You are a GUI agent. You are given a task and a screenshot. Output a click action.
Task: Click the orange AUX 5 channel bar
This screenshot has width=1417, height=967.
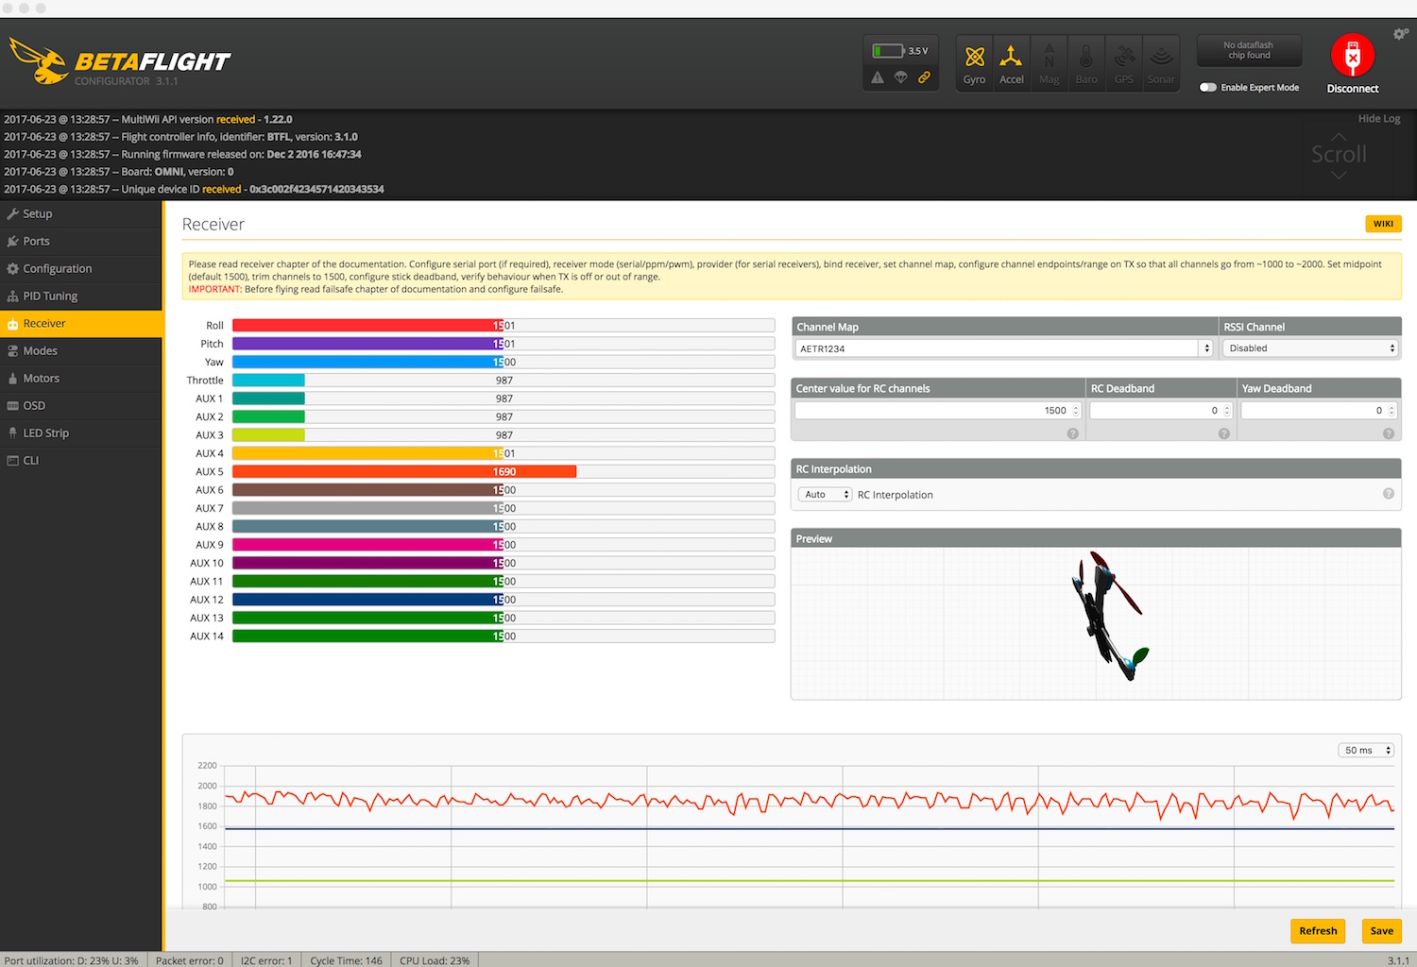[403, 472]
